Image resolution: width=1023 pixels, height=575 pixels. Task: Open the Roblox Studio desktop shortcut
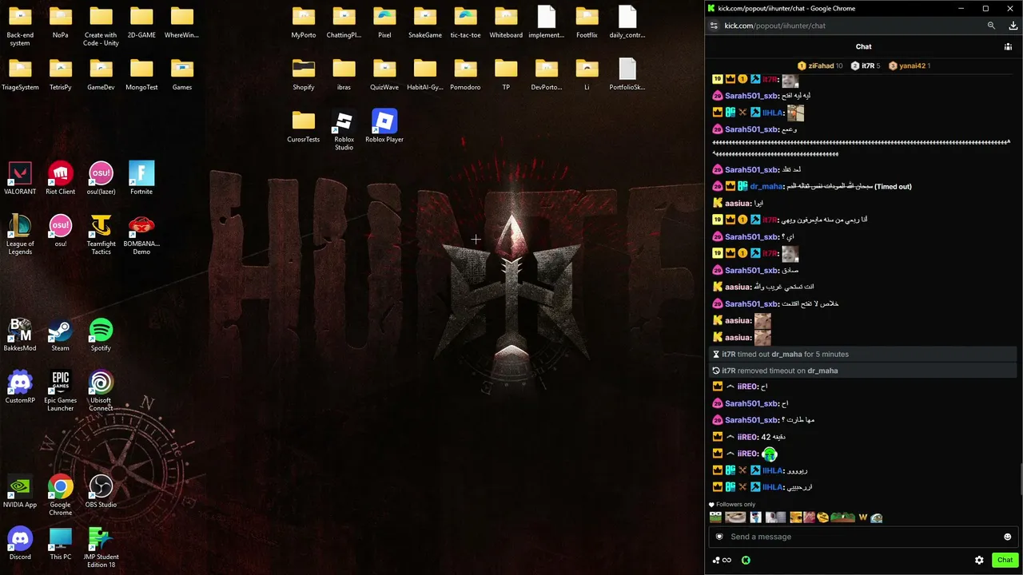tap(344, 129)
